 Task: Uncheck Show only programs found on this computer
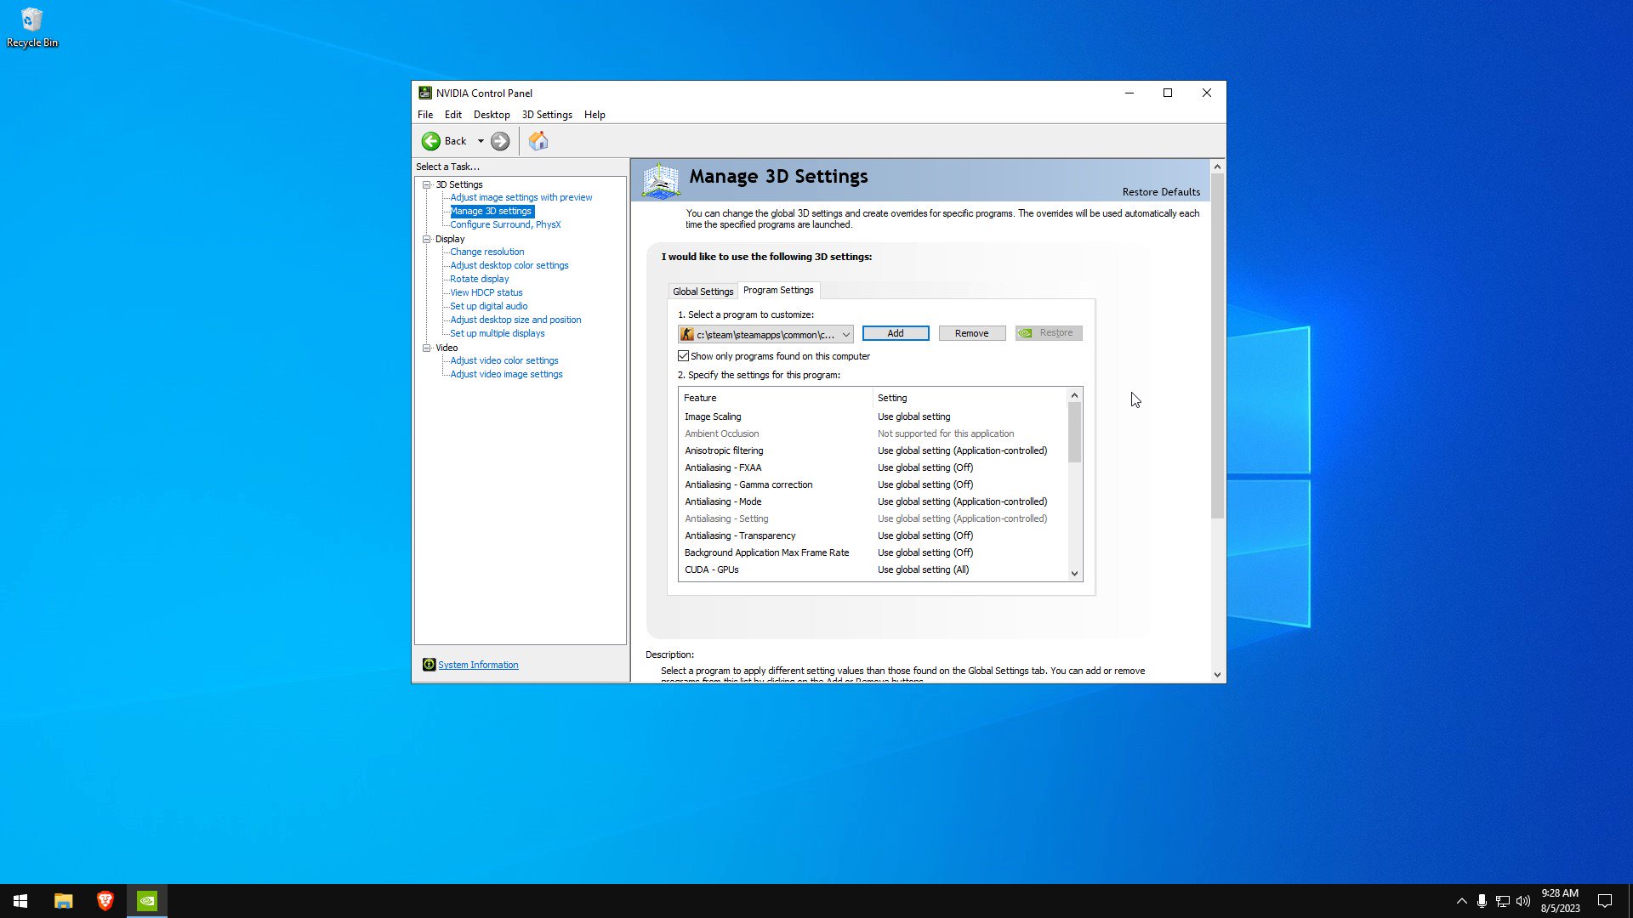pos(683,356)
